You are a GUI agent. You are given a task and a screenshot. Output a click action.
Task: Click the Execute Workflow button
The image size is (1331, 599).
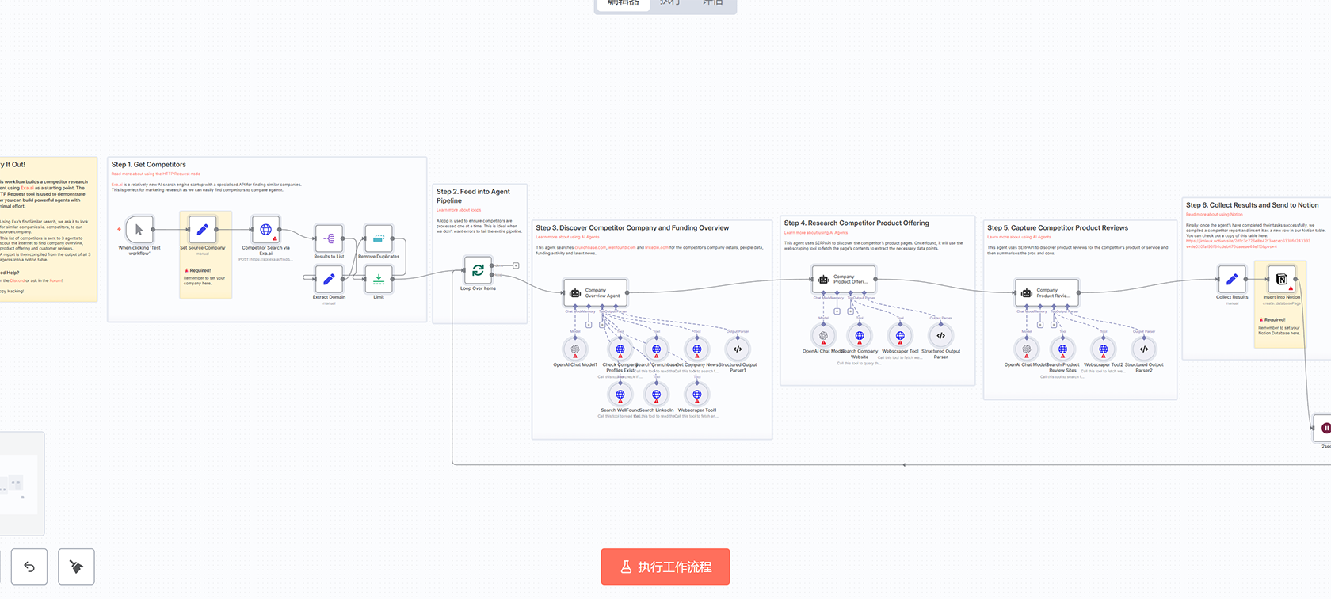coord(665,567)
